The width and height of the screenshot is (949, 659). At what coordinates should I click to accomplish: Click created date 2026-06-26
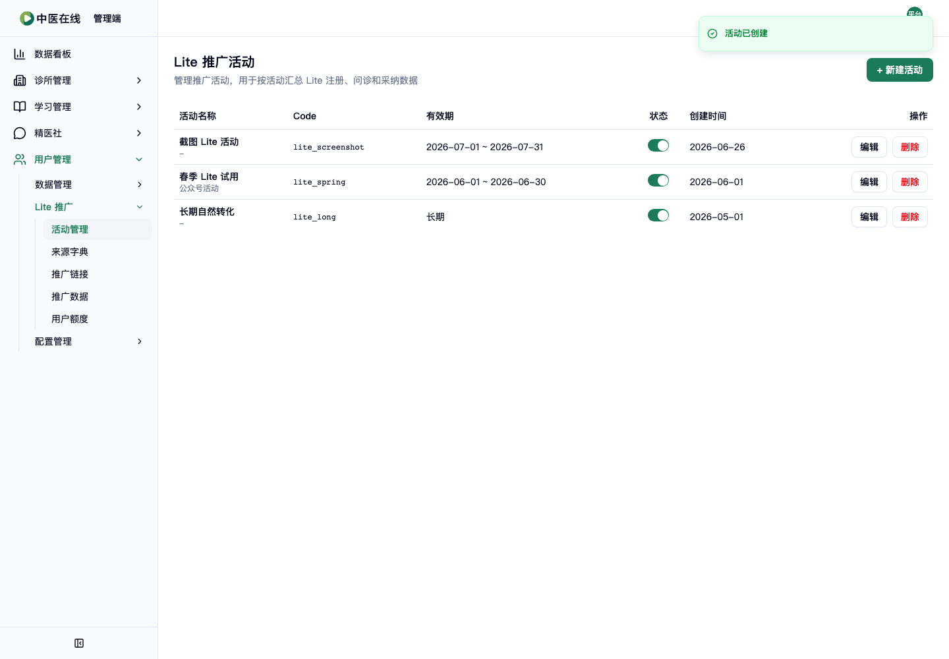click(x=717, y=147)
